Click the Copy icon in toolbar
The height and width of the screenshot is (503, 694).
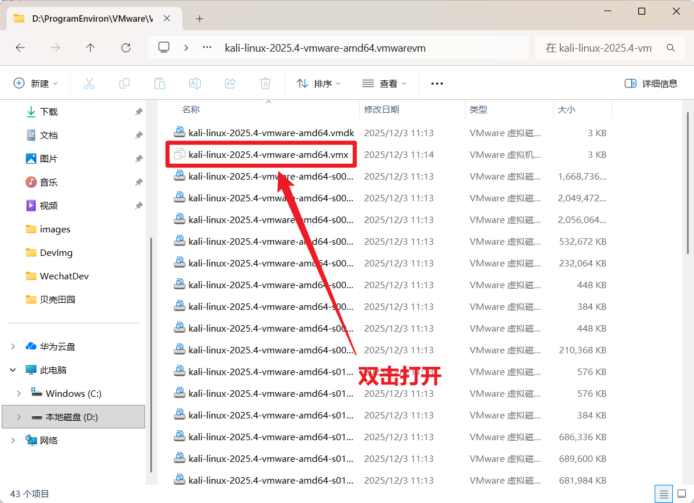[x=124, y=83]
